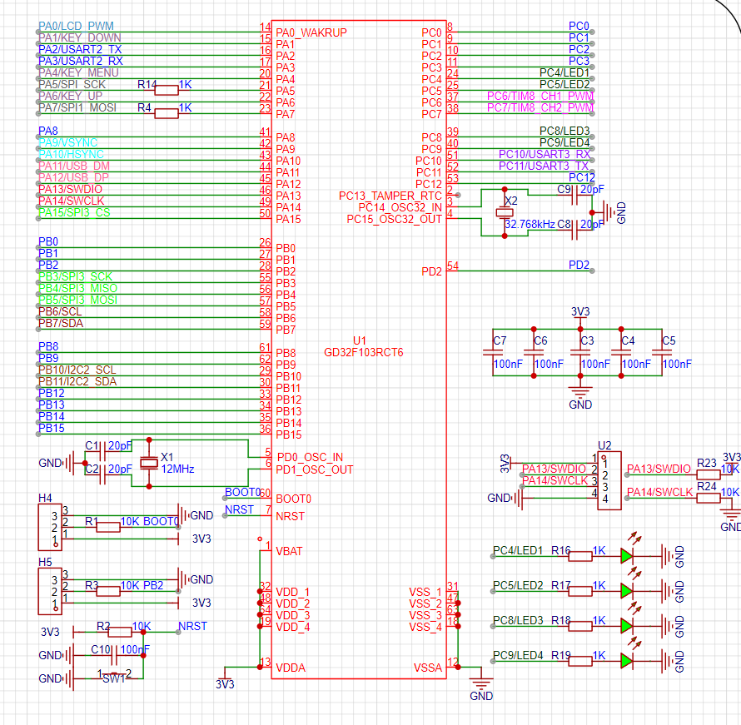Select capacitor C4 symbol
The width and height of the screenshot is (741, 725).
coord(621,352)
